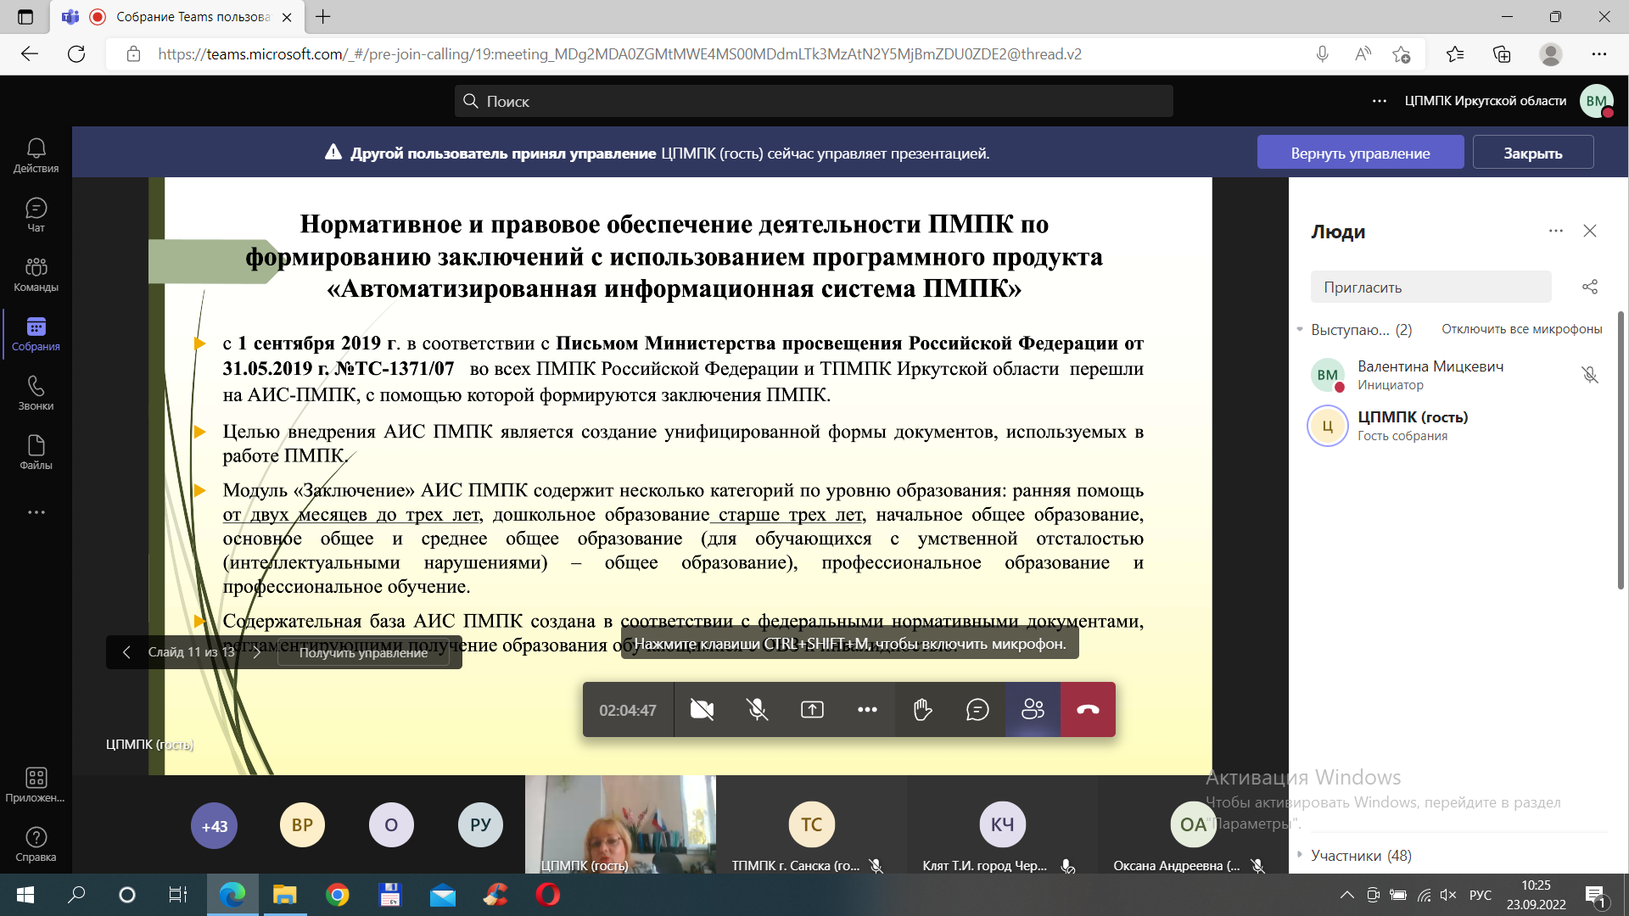The height and width of the screenshot is (916, 1629).
Task: Reload the Teams page
Action: coord(76,54)
